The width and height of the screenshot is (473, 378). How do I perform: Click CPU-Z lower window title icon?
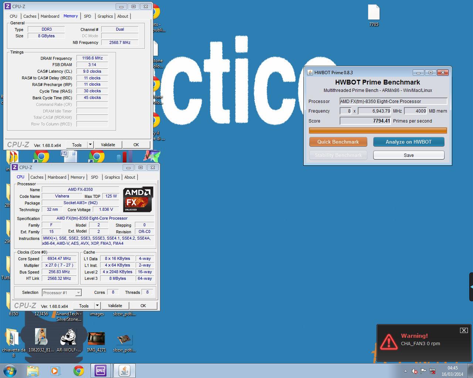click(x=15, y=167)
